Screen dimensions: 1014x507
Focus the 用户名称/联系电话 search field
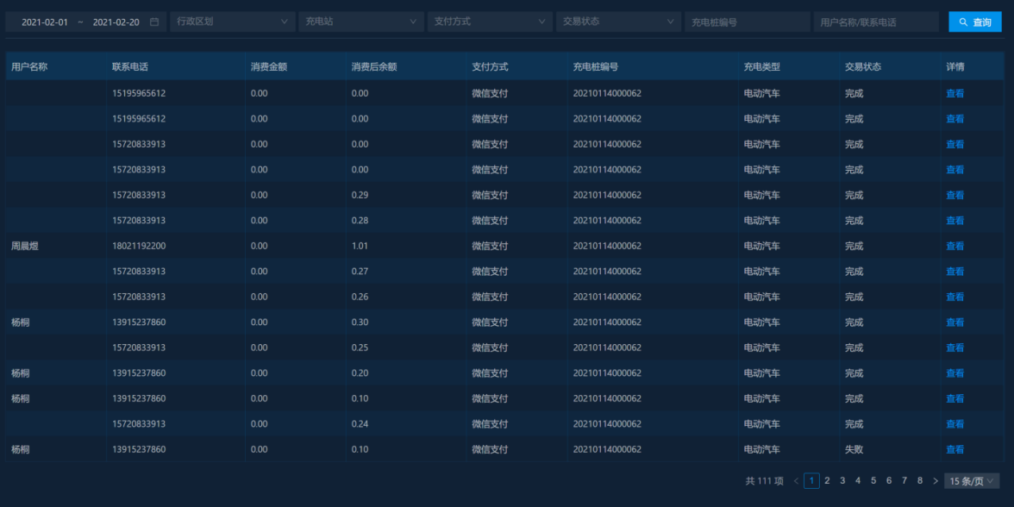click(875, 22)
